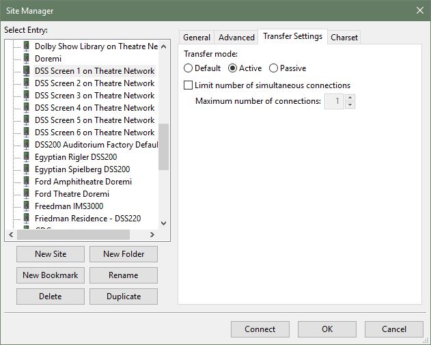Increase maximum connections with up spinner arrow
Screen dimensions: 431x345
click(x=350, y=98)
